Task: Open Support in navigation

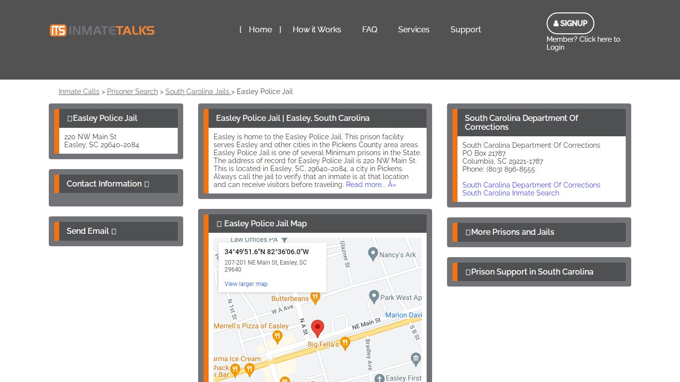Action: (x=465, y=29)
